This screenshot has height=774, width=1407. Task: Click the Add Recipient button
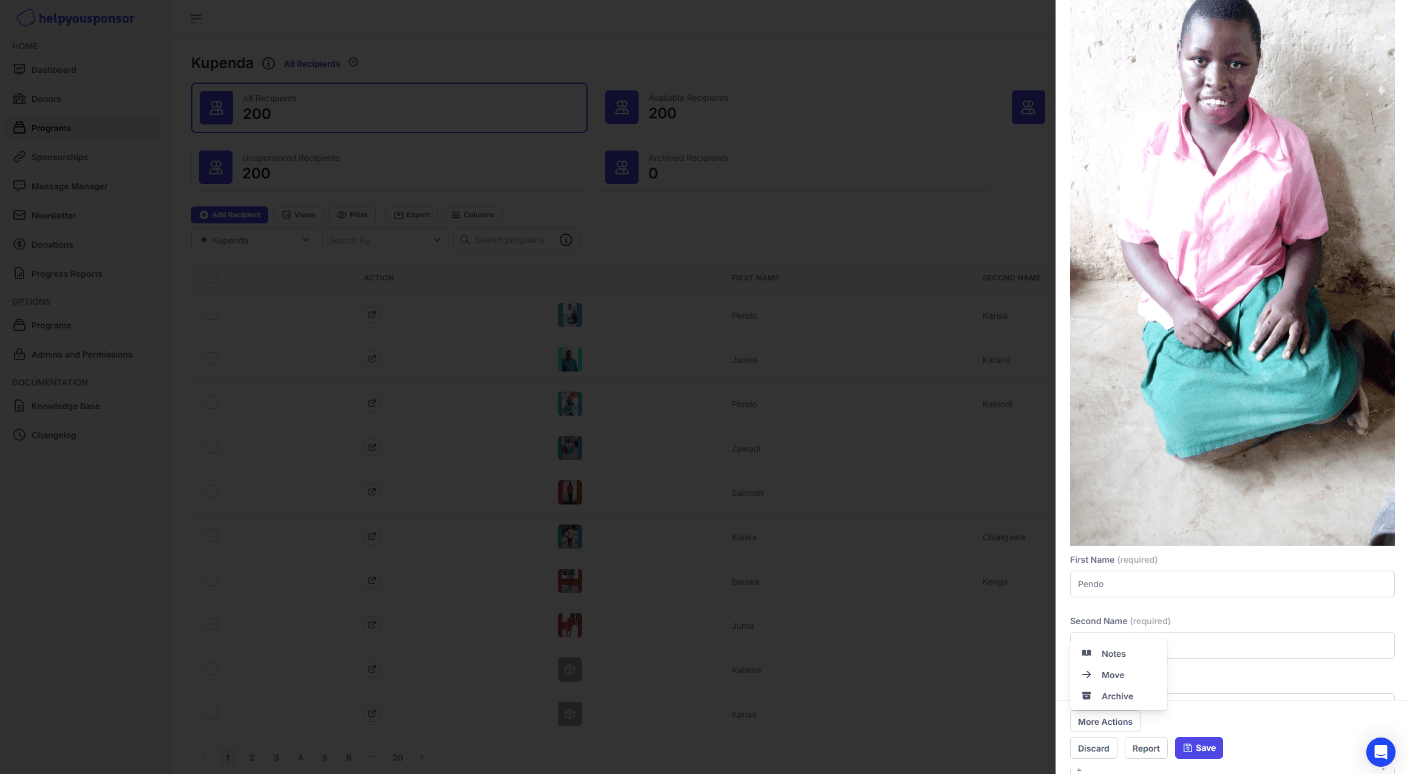tap(229, 215)
